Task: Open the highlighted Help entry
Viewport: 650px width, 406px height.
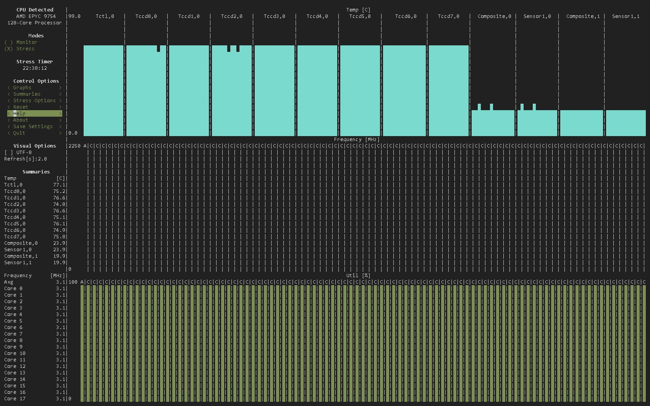Action: click(x=34, y=114)
